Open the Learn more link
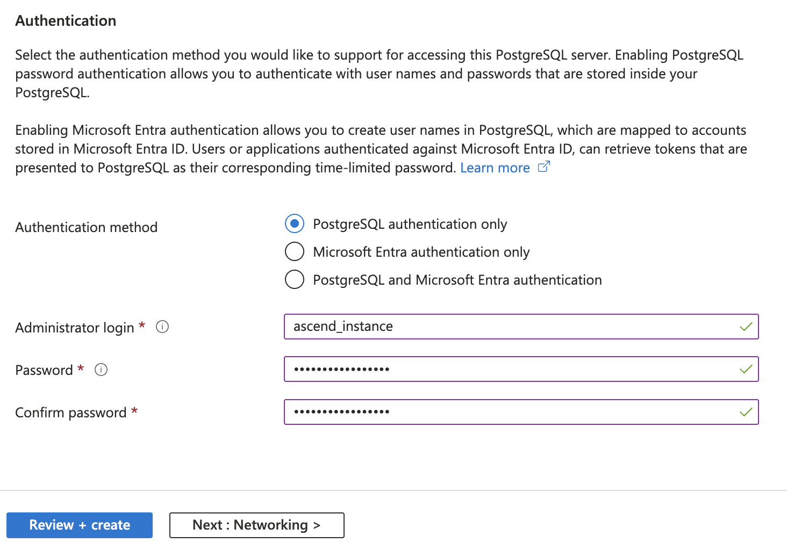787x550 pixels. (x=495, y=168)
